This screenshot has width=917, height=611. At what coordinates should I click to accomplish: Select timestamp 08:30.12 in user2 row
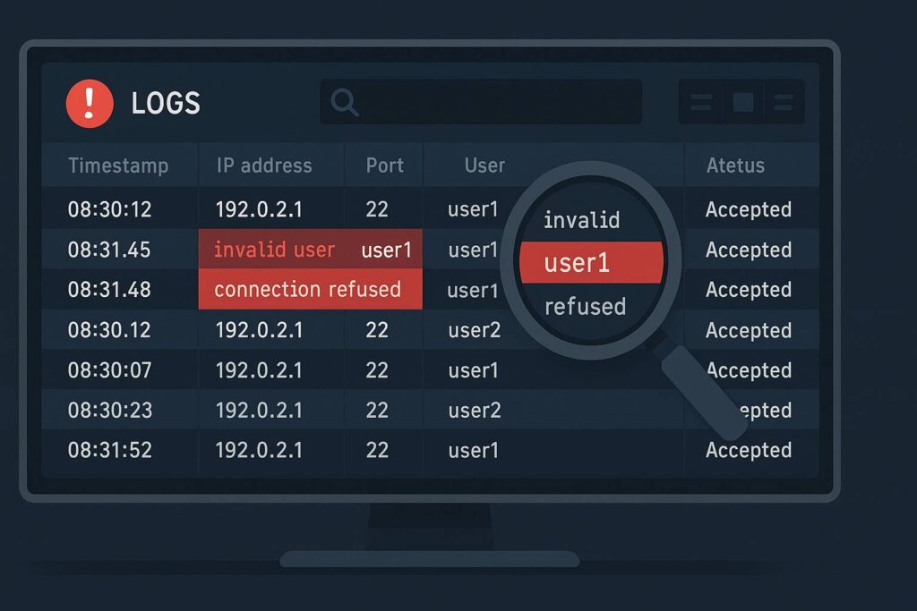point(108,330)
